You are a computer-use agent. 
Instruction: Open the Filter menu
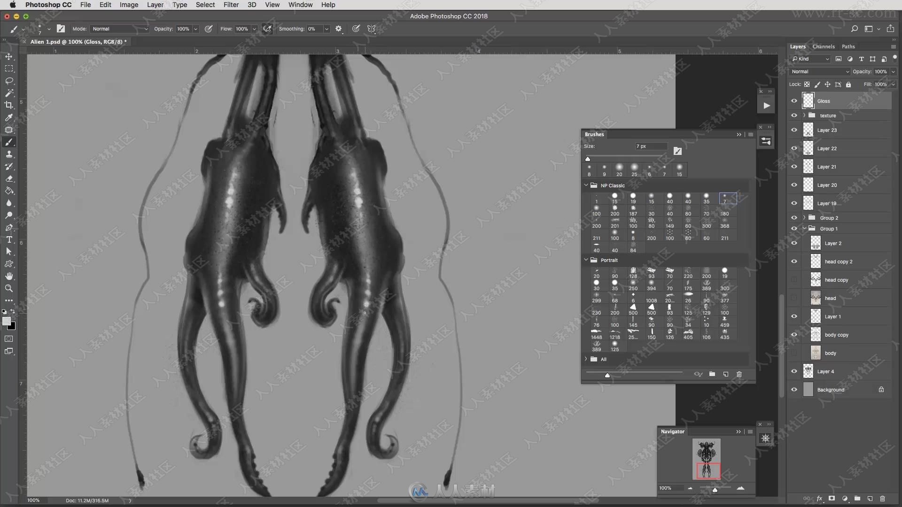click(231, 5)
